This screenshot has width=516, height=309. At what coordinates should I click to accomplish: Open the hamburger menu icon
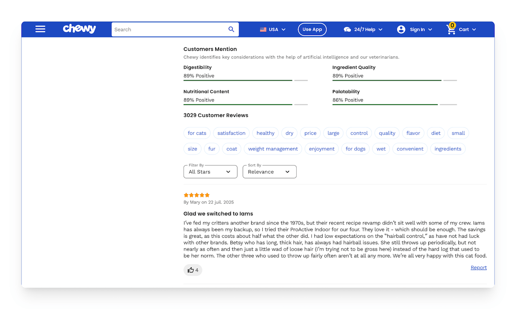click(x=40, y=29)
